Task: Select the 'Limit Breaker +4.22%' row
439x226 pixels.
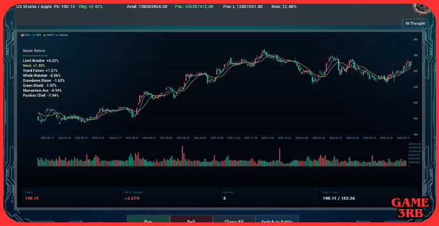Action: (41, 60)
